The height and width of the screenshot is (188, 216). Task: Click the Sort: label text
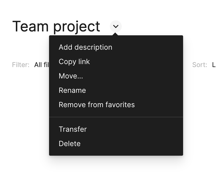pos(200,65)
